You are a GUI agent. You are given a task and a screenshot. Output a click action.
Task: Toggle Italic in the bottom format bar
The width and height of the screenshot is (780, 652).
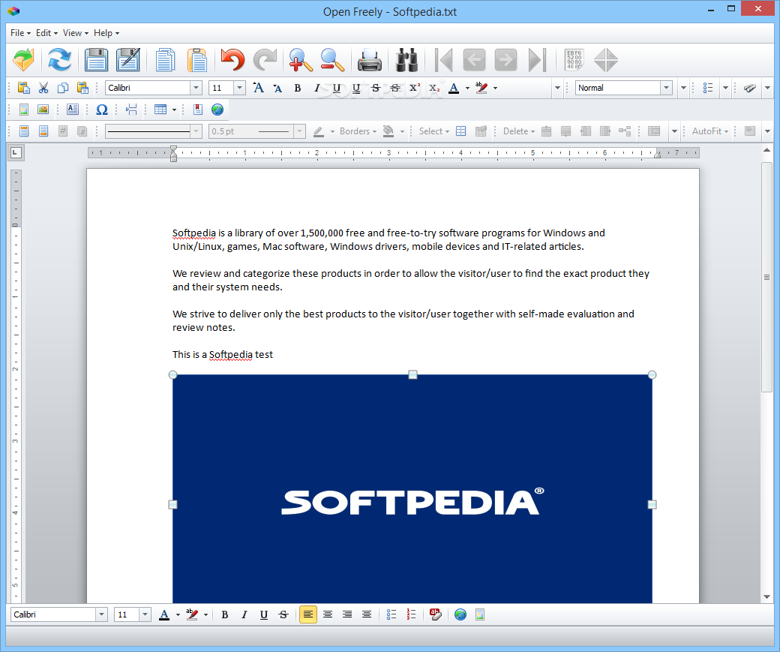point(244,614)
